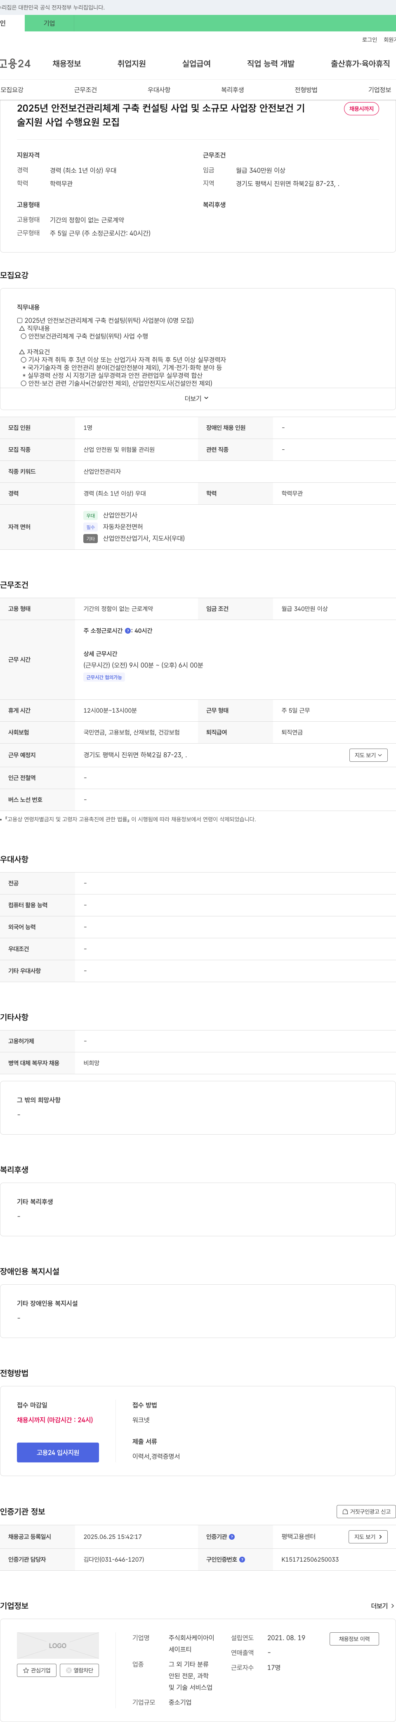
Task: Add company via 관심기업 button
Action: coord(37,1670)
